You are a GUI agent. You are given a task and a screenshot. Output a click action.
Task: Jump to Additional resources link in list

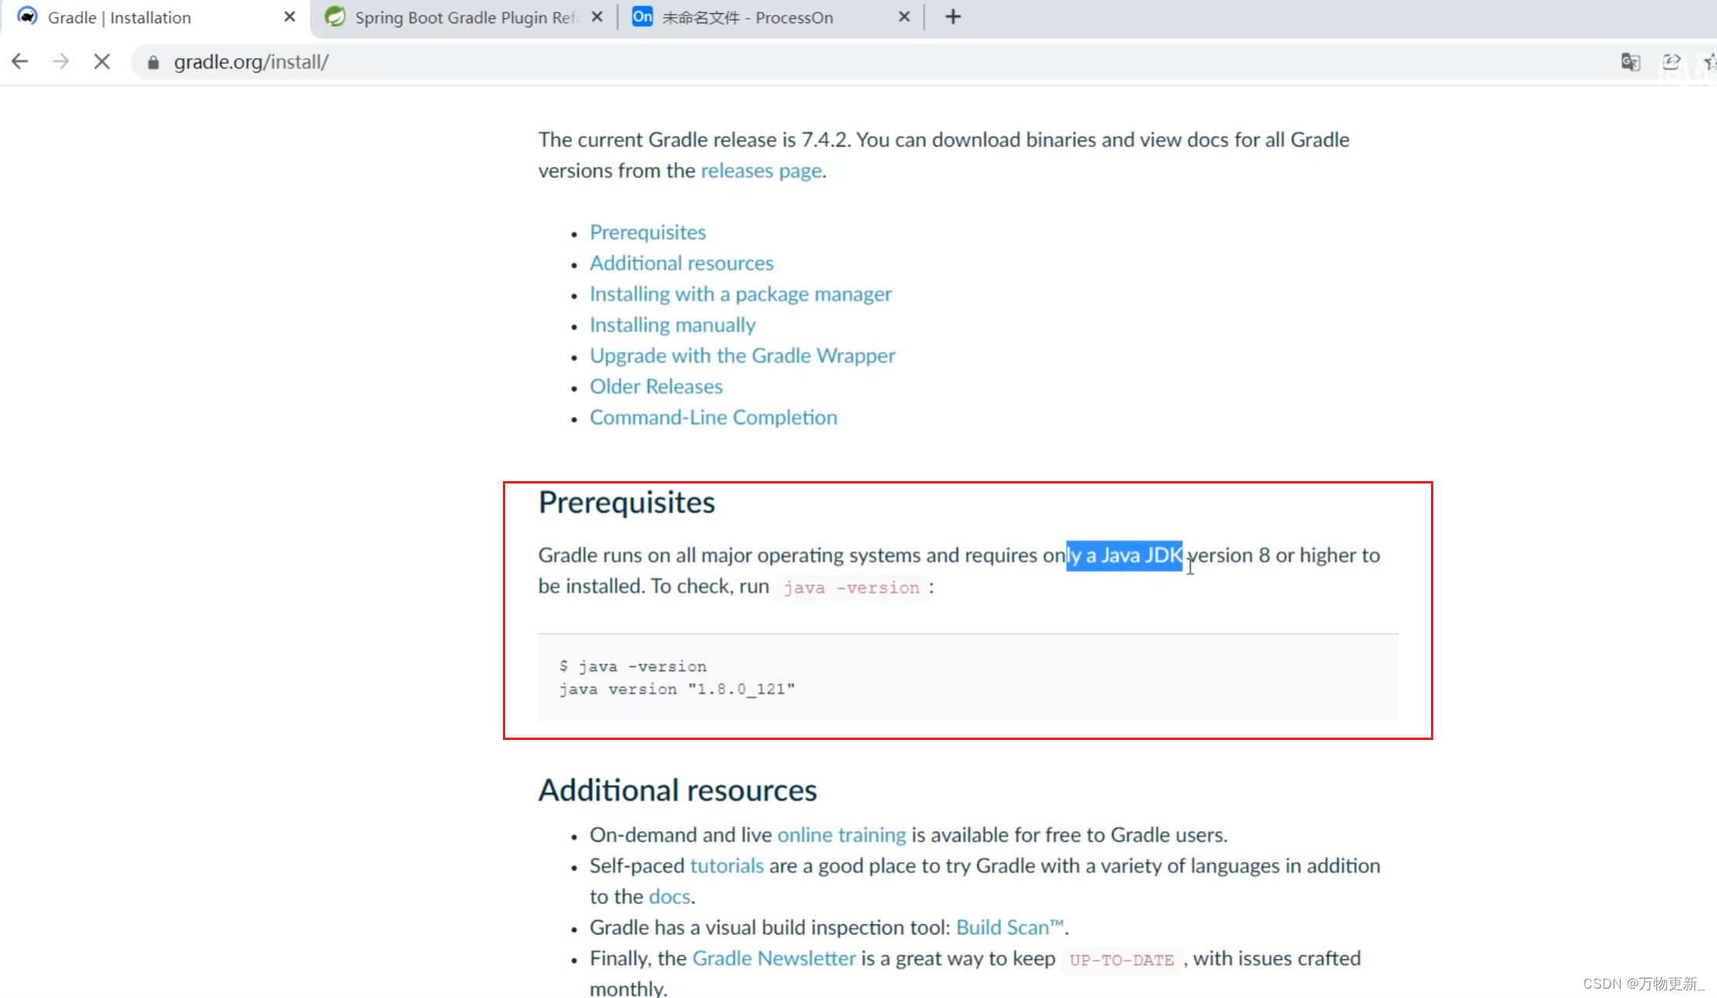tap(681, 263)
